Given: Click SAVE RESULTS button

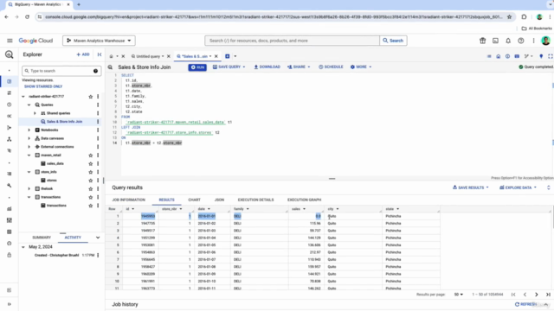Looking at the screenshot, I should click(471, 187).
